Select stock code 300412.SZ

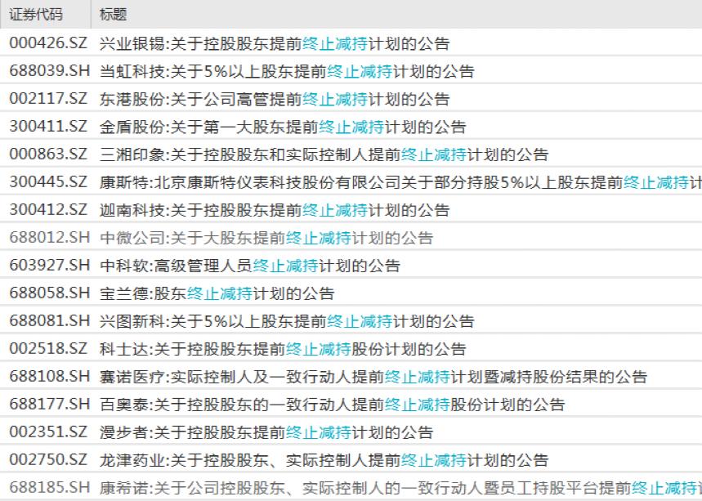tap(48, 209)
